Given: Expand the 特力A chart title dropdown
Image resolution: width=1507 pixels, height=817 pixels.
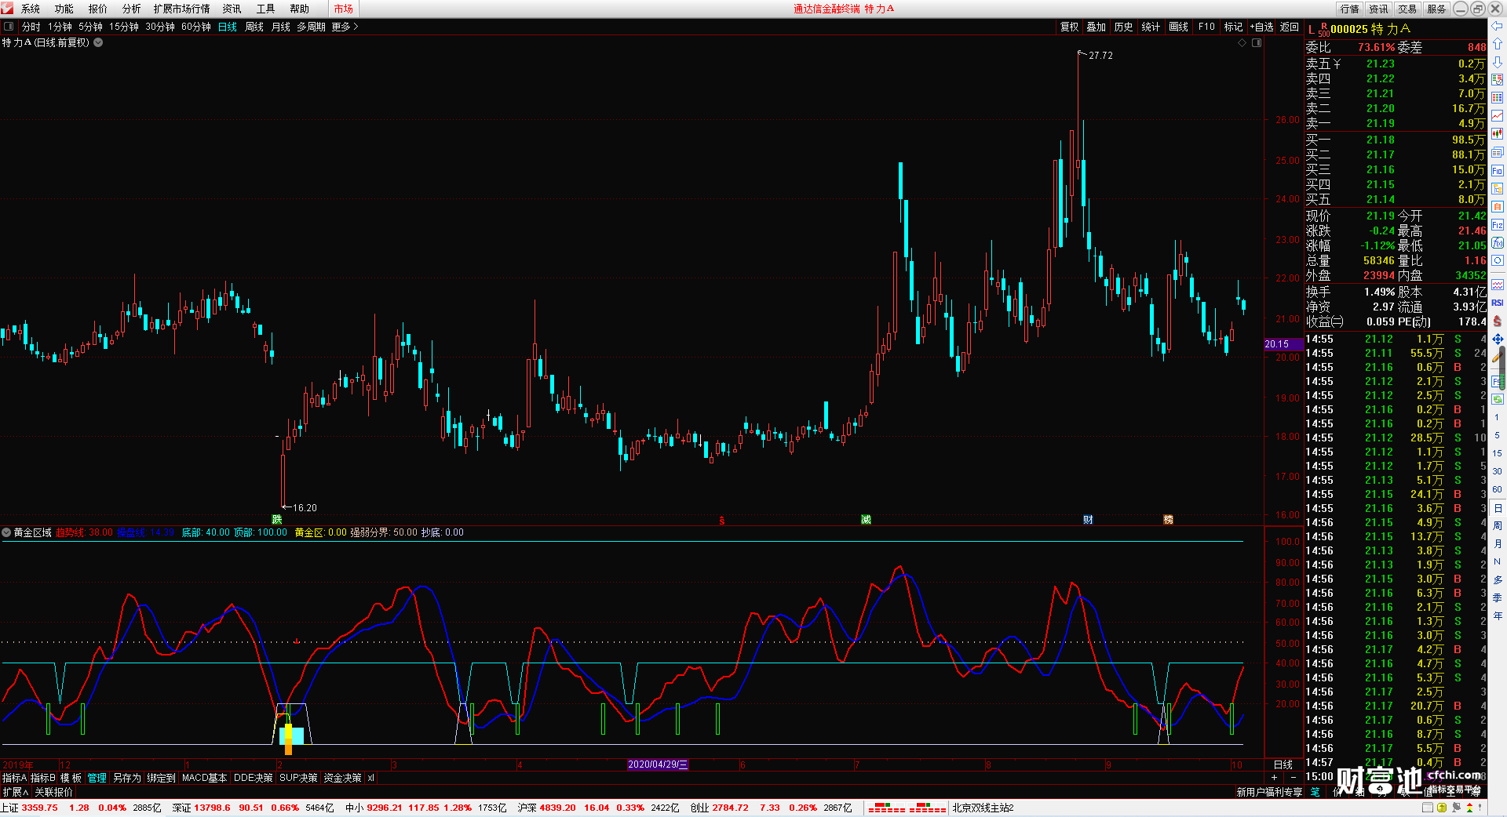Looking at the screenshot, I should pyautogui.click(x=98, y=43).
